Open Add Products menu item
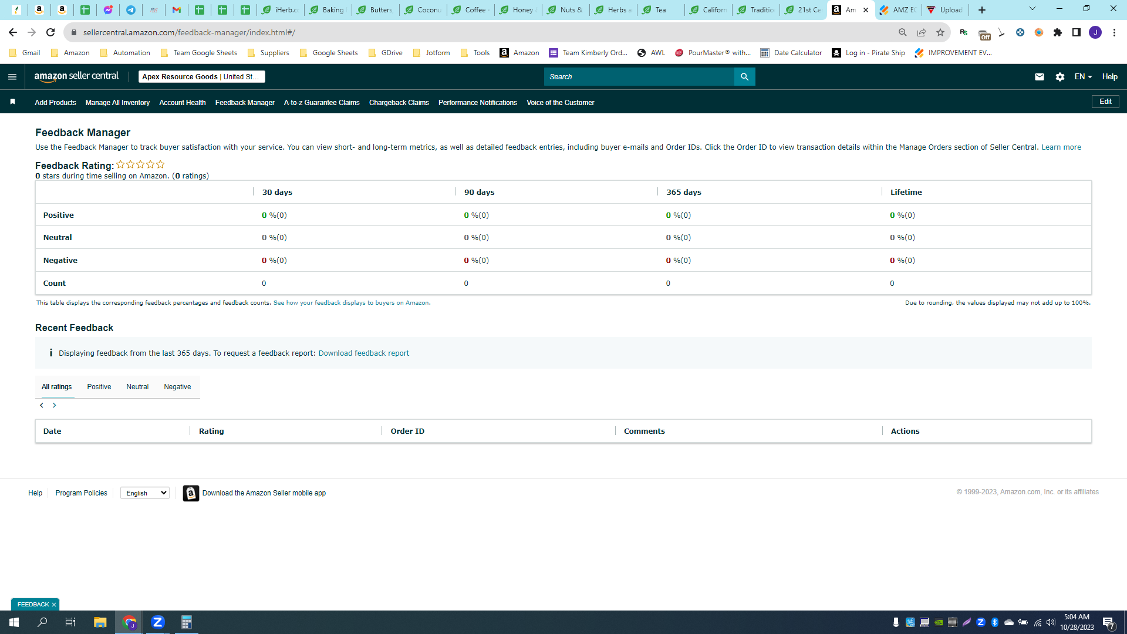Viewport: 1127px width, 634px height. 55,103
